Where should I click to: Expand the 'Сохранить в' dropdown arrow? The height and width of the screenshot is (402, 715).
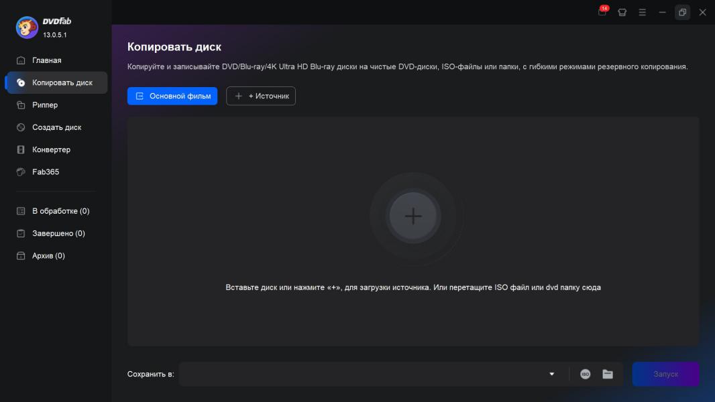[x=552, y=374]
